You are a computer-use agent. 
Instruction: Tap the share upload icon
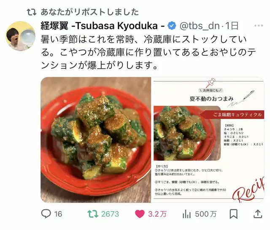(x=258, y=214)
